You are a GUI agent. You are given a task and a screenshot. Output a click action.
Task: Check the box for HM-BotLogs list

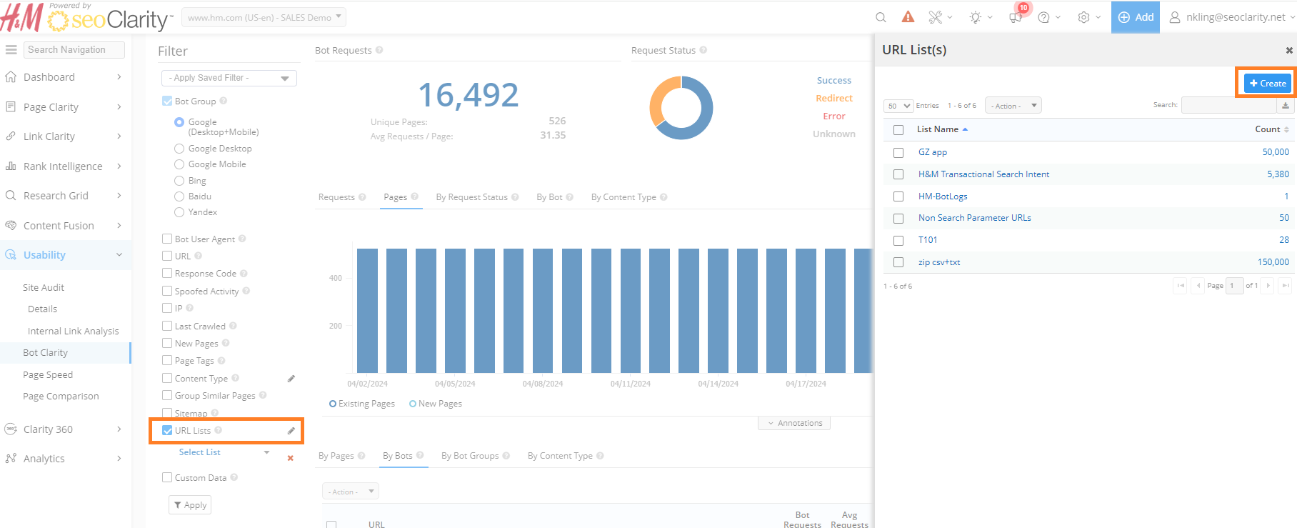(x=898, y=196)
